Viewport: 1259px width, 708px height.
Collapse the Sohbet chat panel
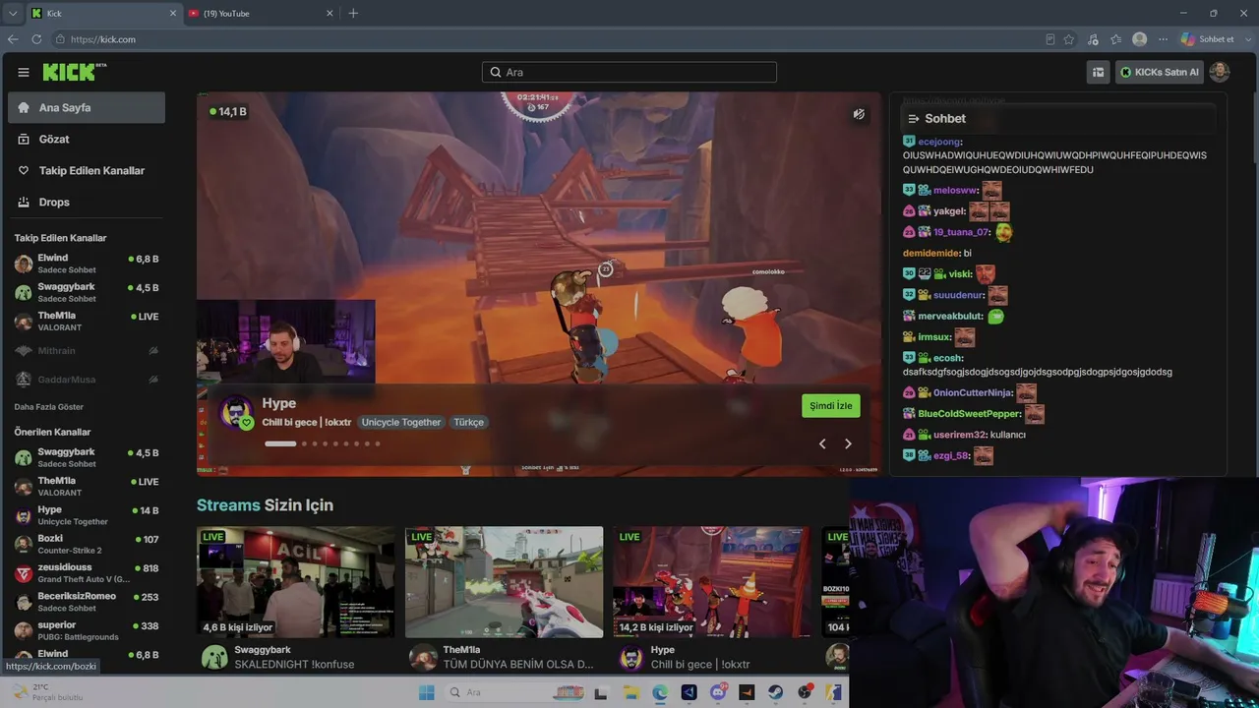(914, 119)
